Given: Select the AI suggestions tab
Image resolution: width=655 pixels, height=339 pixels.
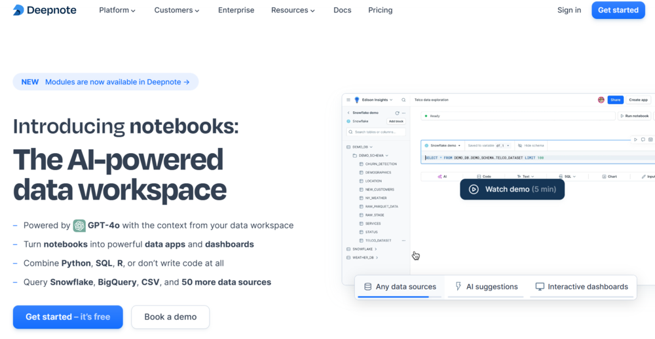Looking at the screenshot, I should (486, 287).
